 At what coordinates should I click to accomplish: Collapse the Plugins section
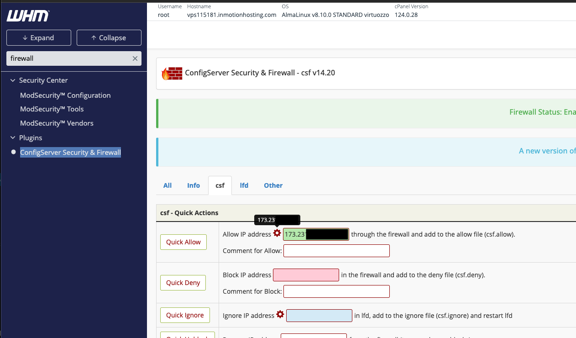13,138
